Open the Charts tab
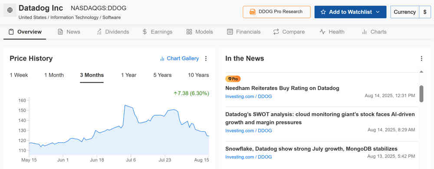Image resolution: width=434 pixels, height=169 pixels. tap(374, 32)
